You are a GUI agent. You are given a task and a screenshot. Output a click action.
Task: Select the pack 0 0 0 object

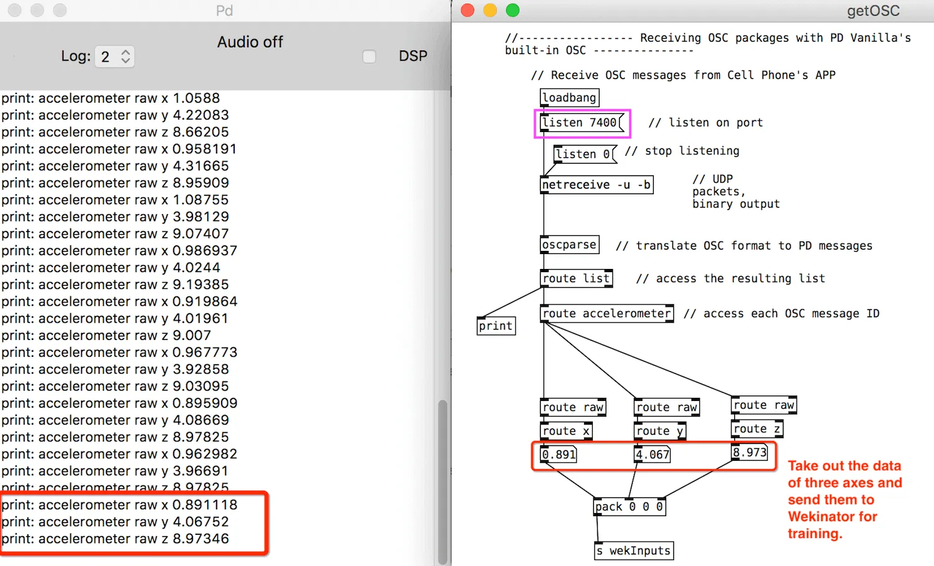629,507
